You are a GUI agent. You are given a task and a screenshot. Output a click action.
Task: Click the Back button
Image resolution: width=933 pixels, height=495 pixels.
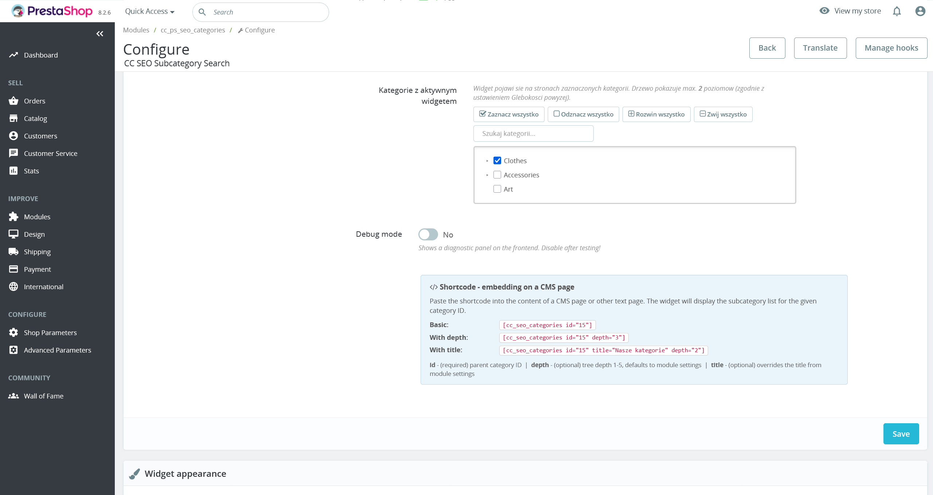click(x=767, y=48)
